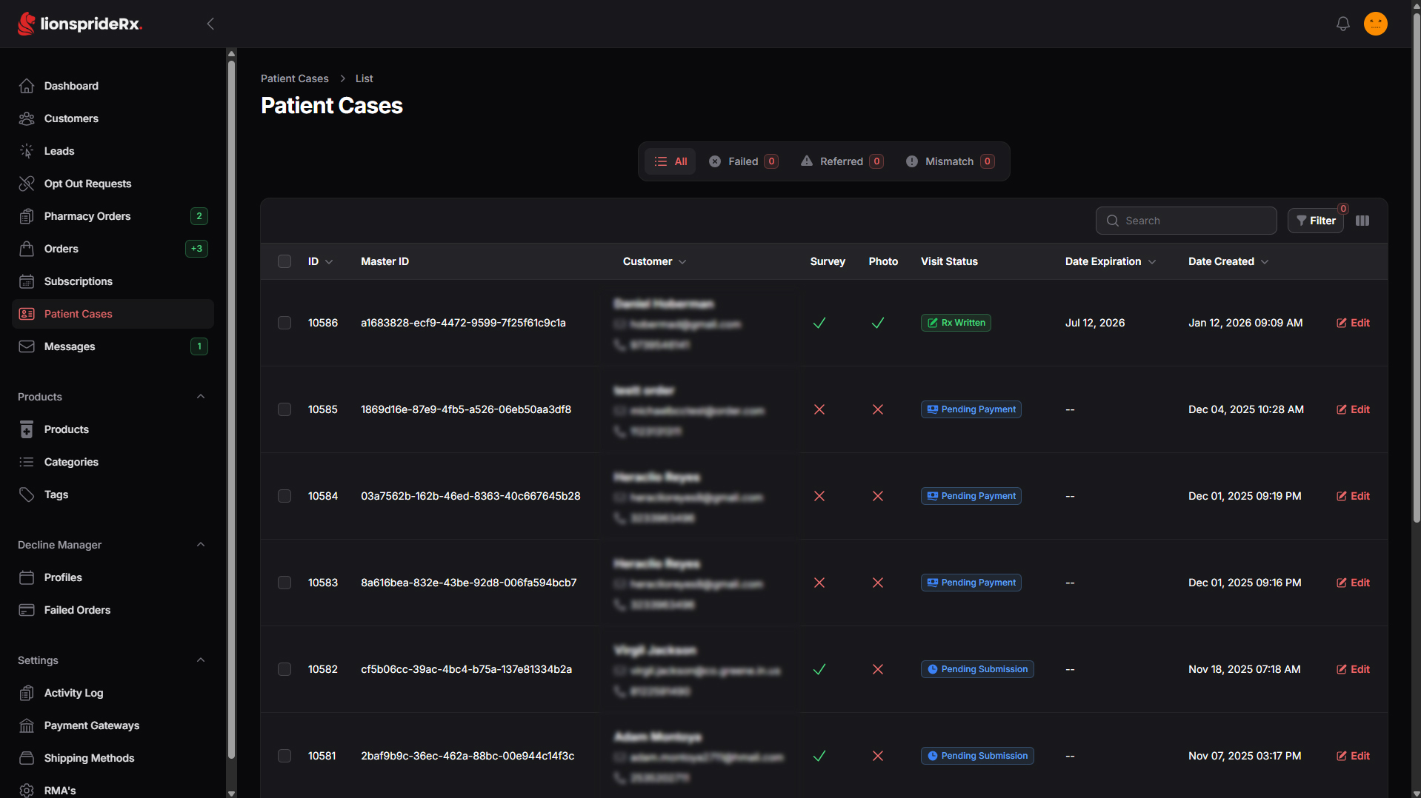This screenshot has height=798, width=1421.
Task: Focus the Search input field
Action: [x=1186, y=221]
